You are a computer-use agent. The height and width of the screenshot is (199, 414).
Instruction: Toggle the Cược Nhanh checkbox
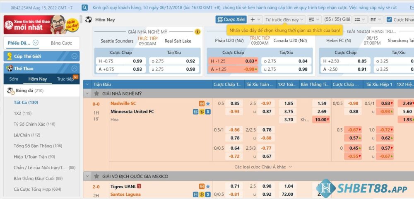389,19
